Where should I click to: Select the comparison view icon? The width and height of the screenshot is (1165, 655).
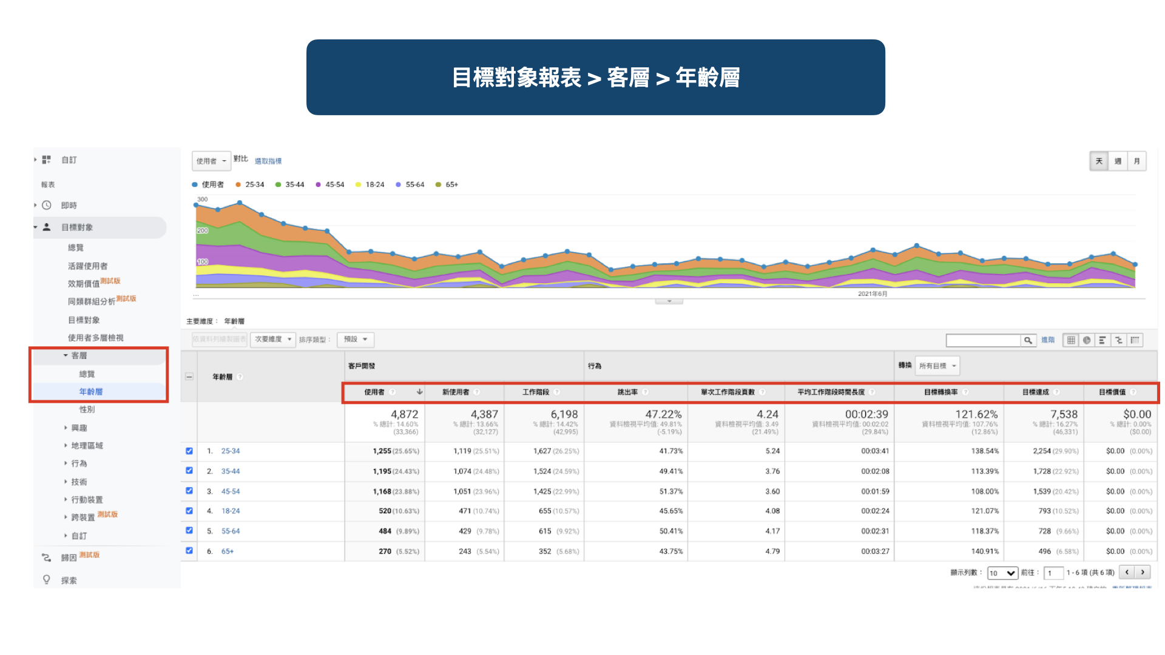(1119, 340)
